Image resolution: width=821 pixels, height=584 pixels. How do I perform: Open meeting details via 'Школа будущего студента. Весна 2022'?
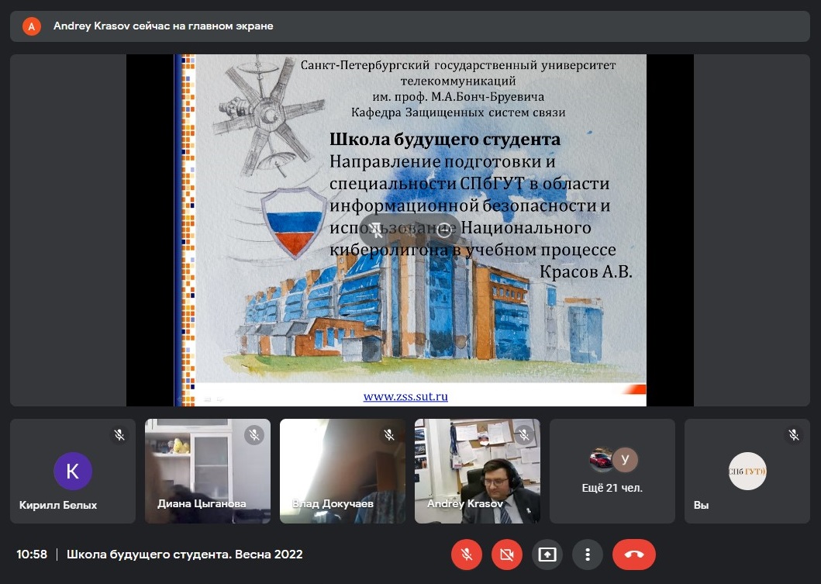click(185, 555)
